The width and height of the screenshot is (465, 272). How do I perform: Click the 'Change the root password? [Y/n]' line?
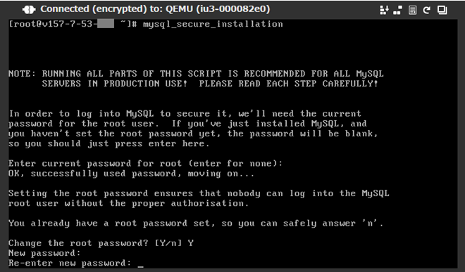101,243
